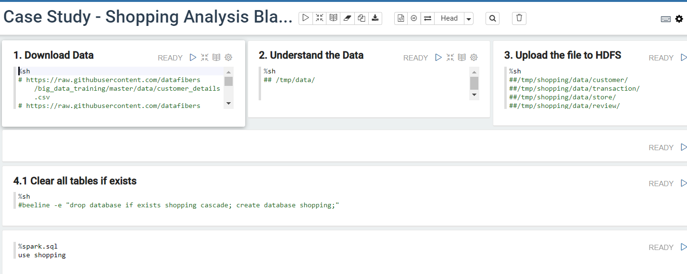
Task: Run the 'use shopping' spark.sql paragraph
Action: click(x=684, y=247)
